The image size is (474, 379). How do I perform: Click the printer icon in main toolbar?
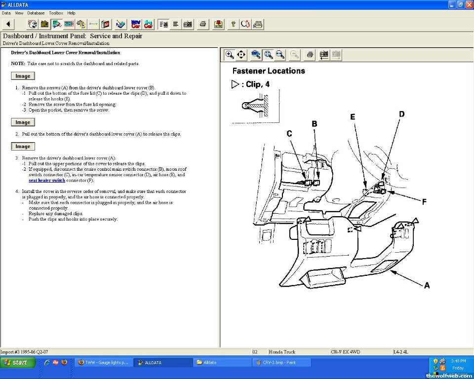click(202, 24)
